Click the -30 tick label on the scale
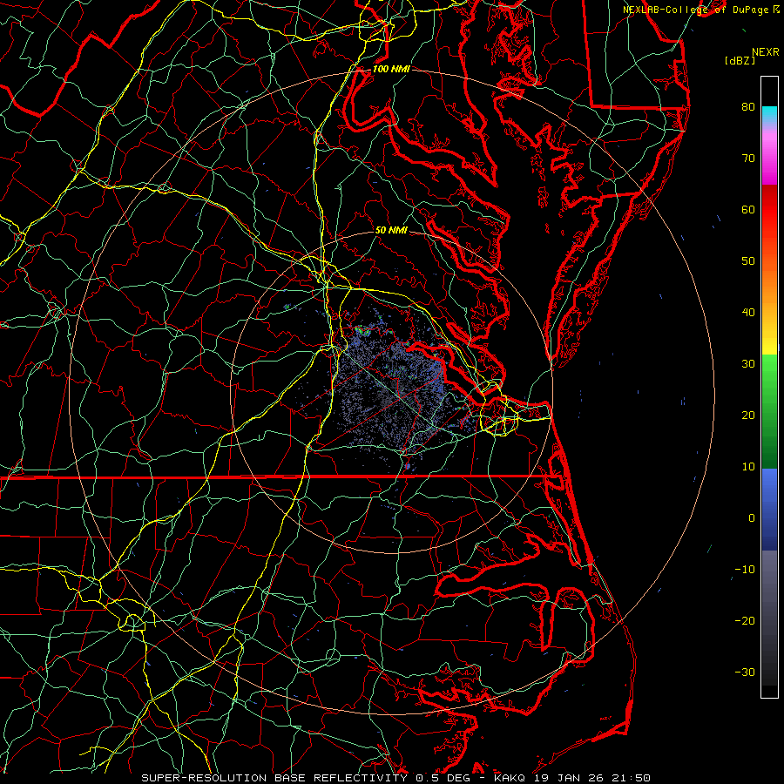This screenshot has width=784, height=784. click(x=745, y=672)
